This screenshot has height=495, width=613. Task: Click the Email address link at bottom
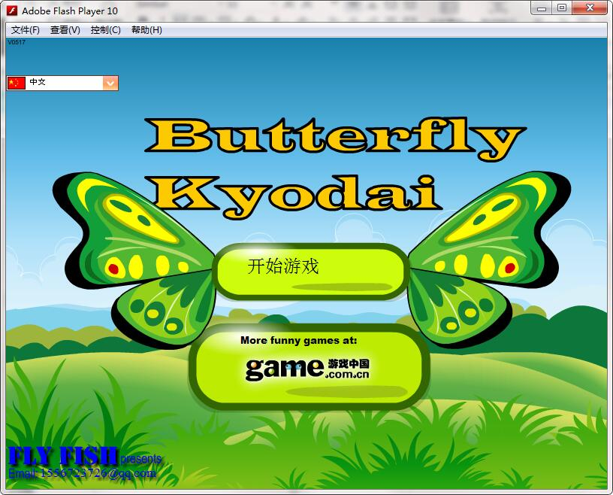click(x=82, y=473)
